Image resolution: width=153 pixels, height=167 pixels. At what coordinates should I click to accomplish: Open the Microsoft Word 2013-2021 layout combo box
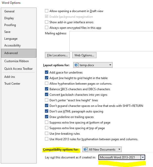coord(122,157)
